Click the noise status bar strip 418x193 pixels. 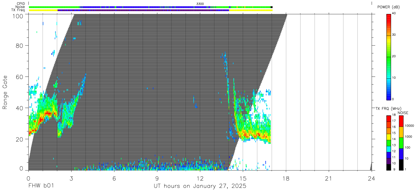(150, 7)
